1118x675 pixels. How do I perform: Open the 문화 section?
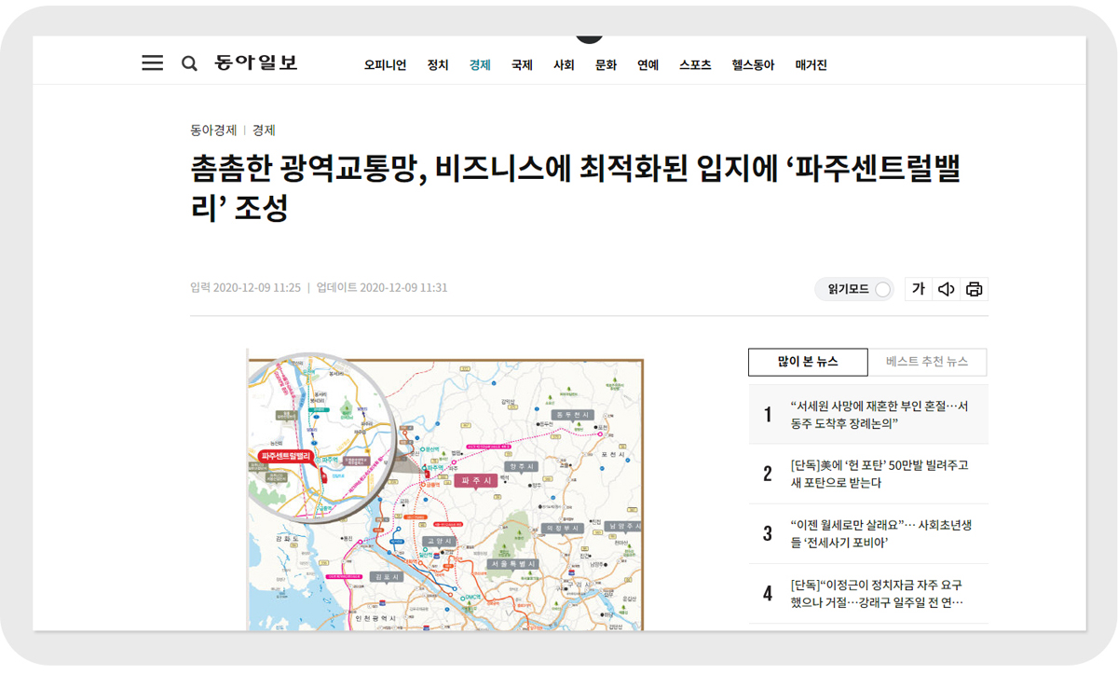click(606, 65)
